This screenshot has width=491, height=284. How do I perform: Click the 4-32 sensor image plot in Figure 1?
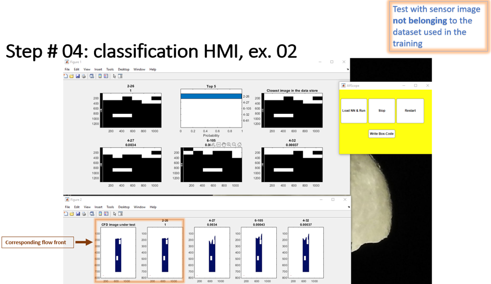click(292, 165)
